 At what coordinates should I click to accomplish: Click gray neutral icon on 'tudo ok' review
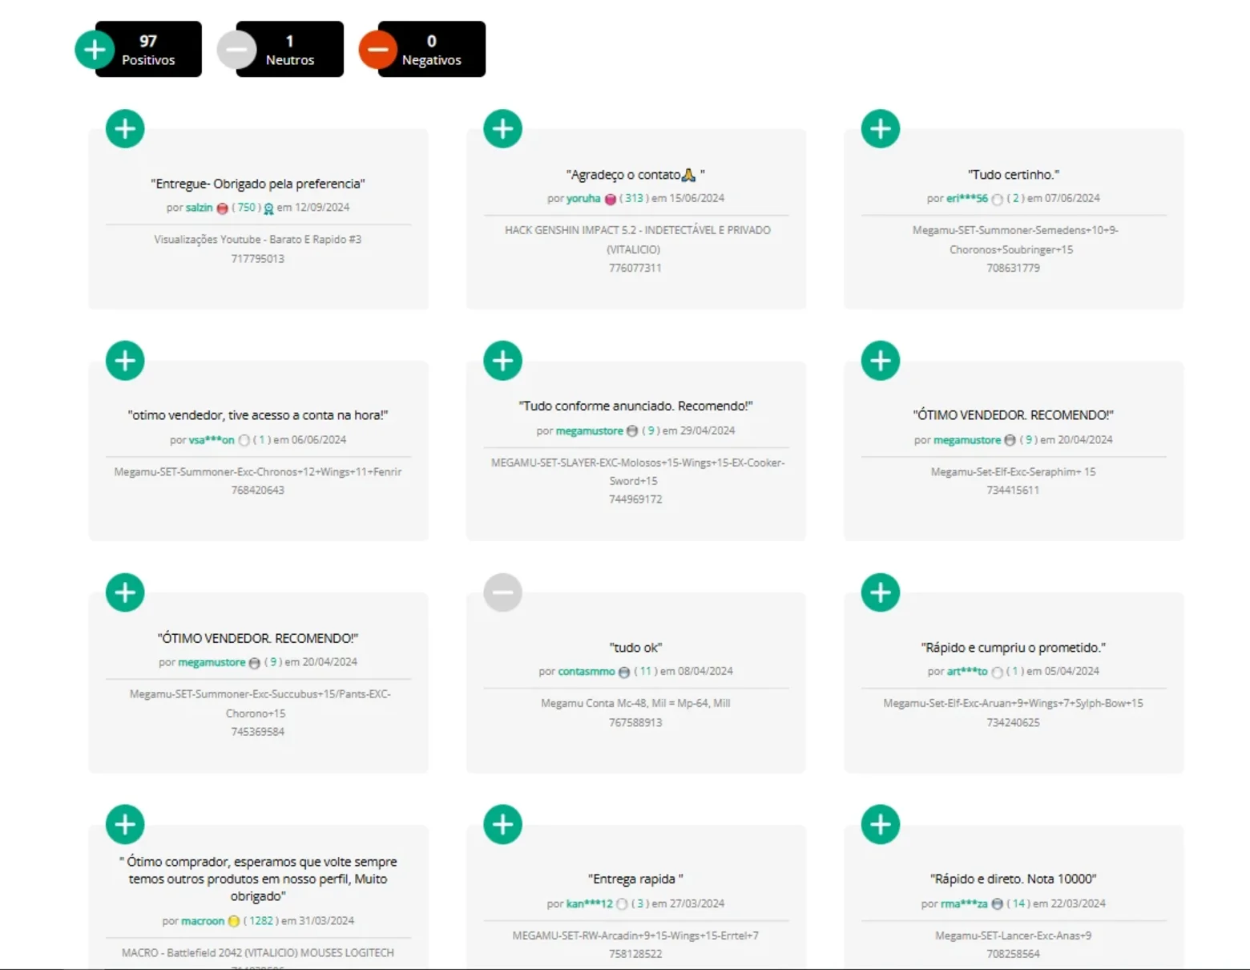502,592
